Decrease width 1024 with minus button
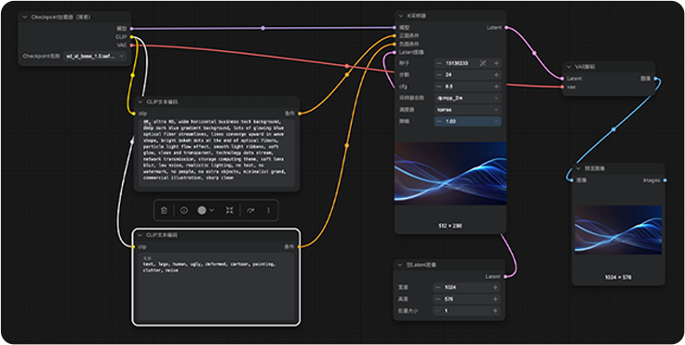This screenshot has height=345, width=685. pyautogui.click(x=438, y=287)
